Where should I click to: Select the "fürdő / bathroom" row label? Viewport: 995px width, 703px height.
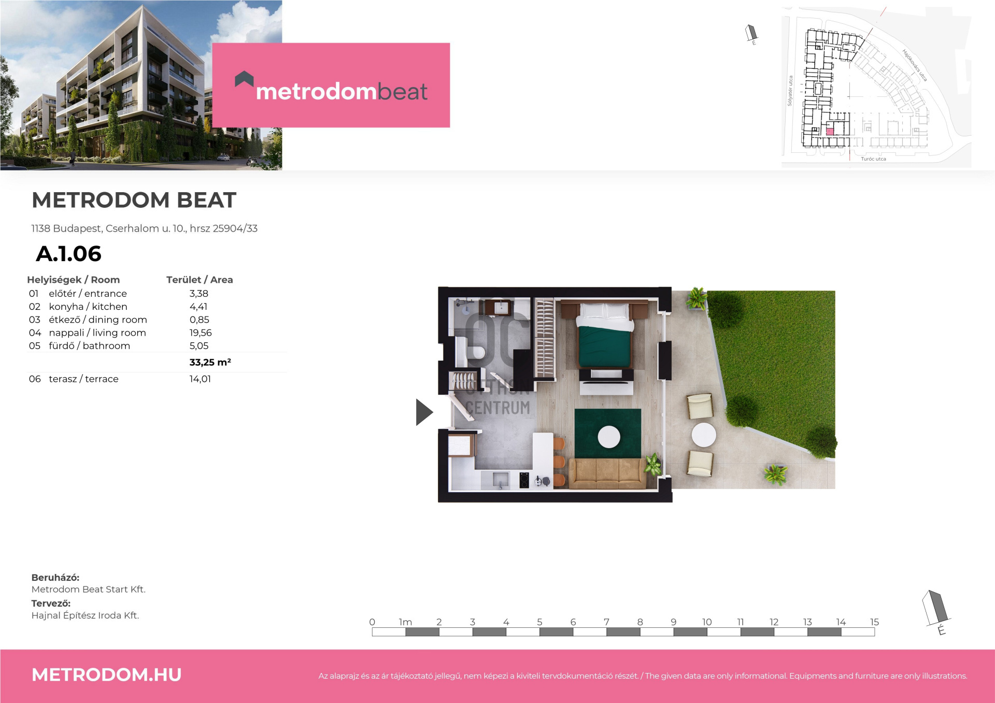tap(90, 346)
